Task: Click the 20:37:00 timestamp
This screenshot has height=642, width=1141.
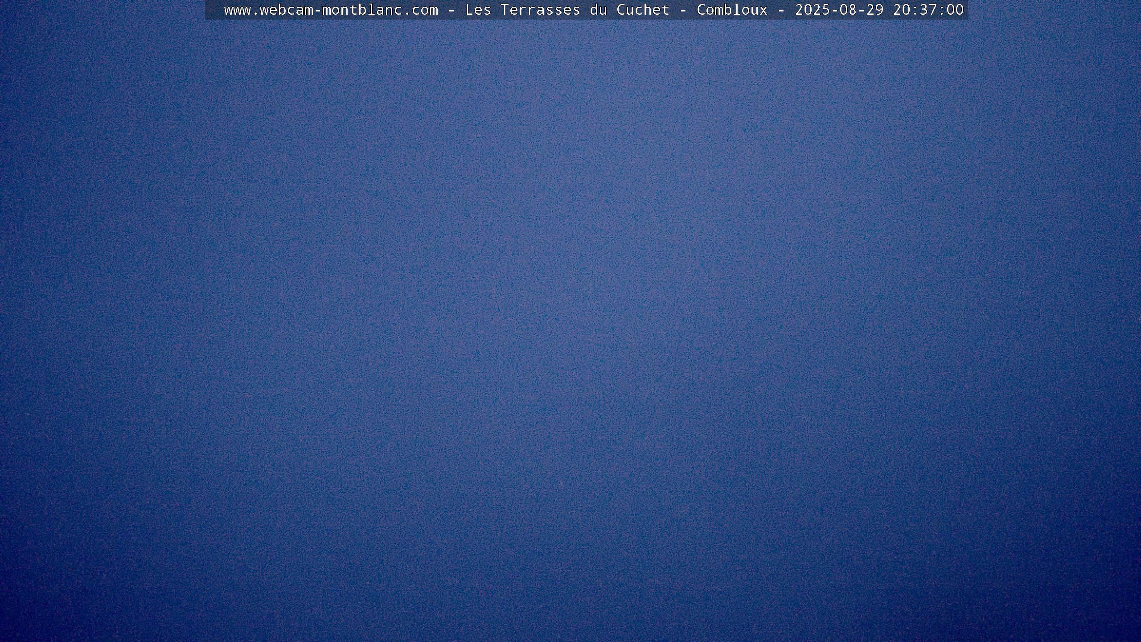Action: coord(928,10)
